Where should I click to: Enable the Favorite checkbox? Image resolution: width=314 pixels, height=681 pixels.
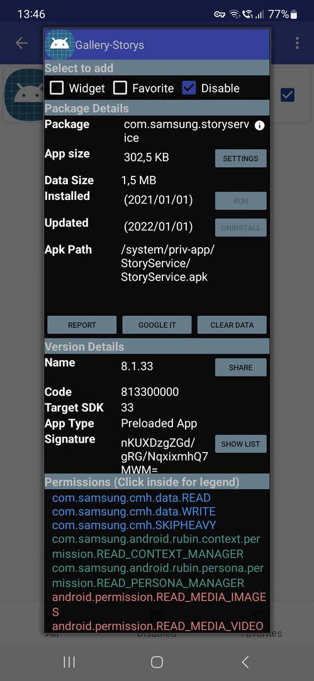(120, 88)
